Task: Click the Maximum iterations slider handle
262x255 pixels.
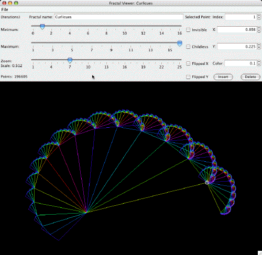Action: pyautogui.click(x=180, y=43)
